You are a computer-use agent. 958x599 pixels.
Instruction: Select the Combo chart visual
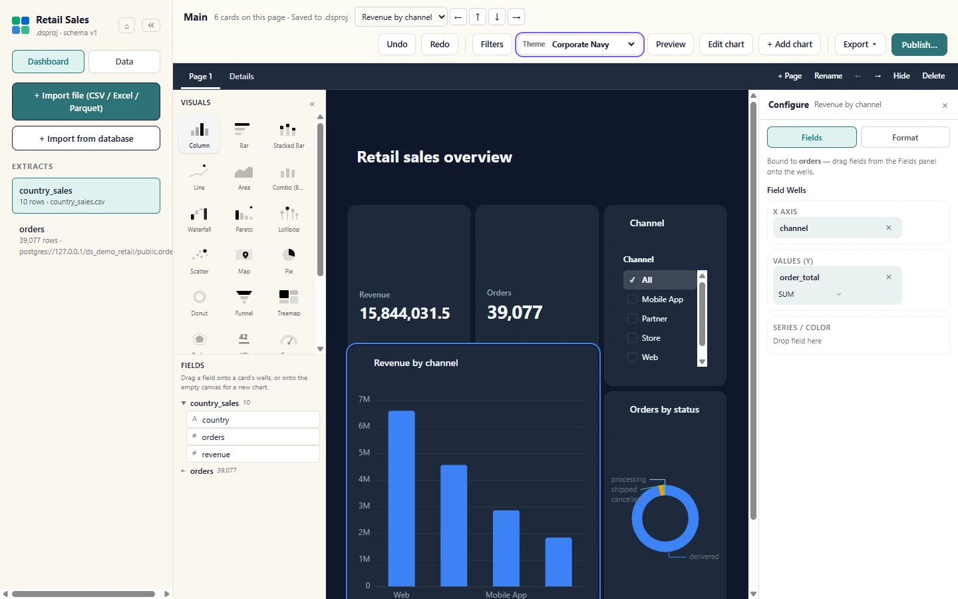289,176
